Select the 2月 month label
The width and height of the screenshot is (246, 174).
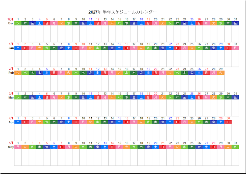pyautogui.click(x=11, y=69)
